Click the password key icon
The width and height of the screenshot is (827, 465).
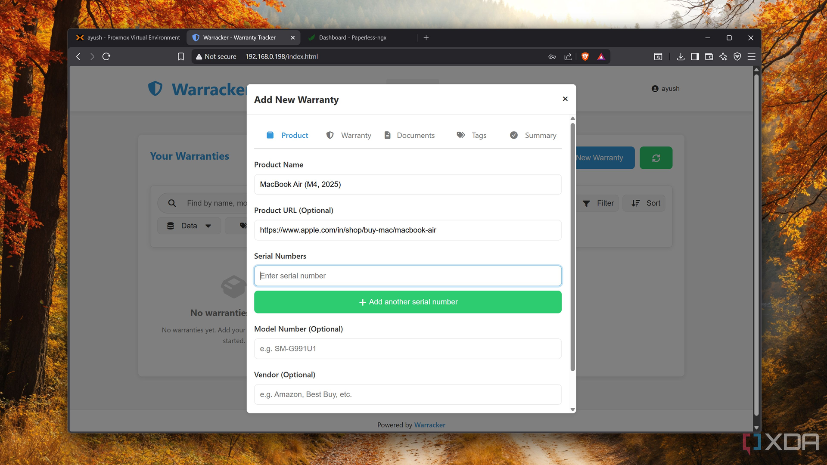pos(552,56)
